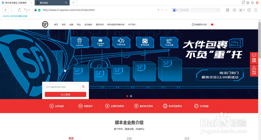Click 我要寄件 in red service bar
This screenshot has width=261, height=140.
(86, 106)
